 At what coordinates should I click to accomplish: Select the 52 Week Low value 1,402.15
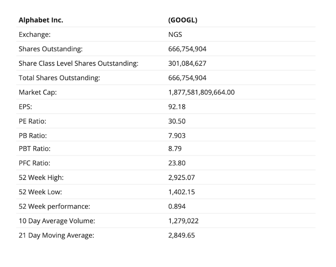(x=181, y=192)
